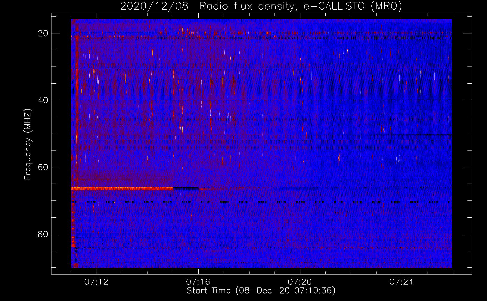The width and height of the screenshot is (487, 301).
Task: Click the 80 MHz frequency tick label
Action: tap(43, 234)
